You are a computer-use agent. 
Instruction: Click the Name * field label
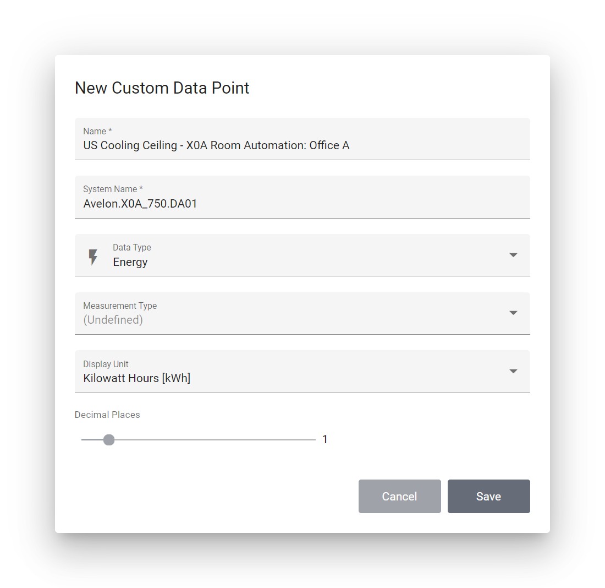pyautogui.click(x=97, y=132)
